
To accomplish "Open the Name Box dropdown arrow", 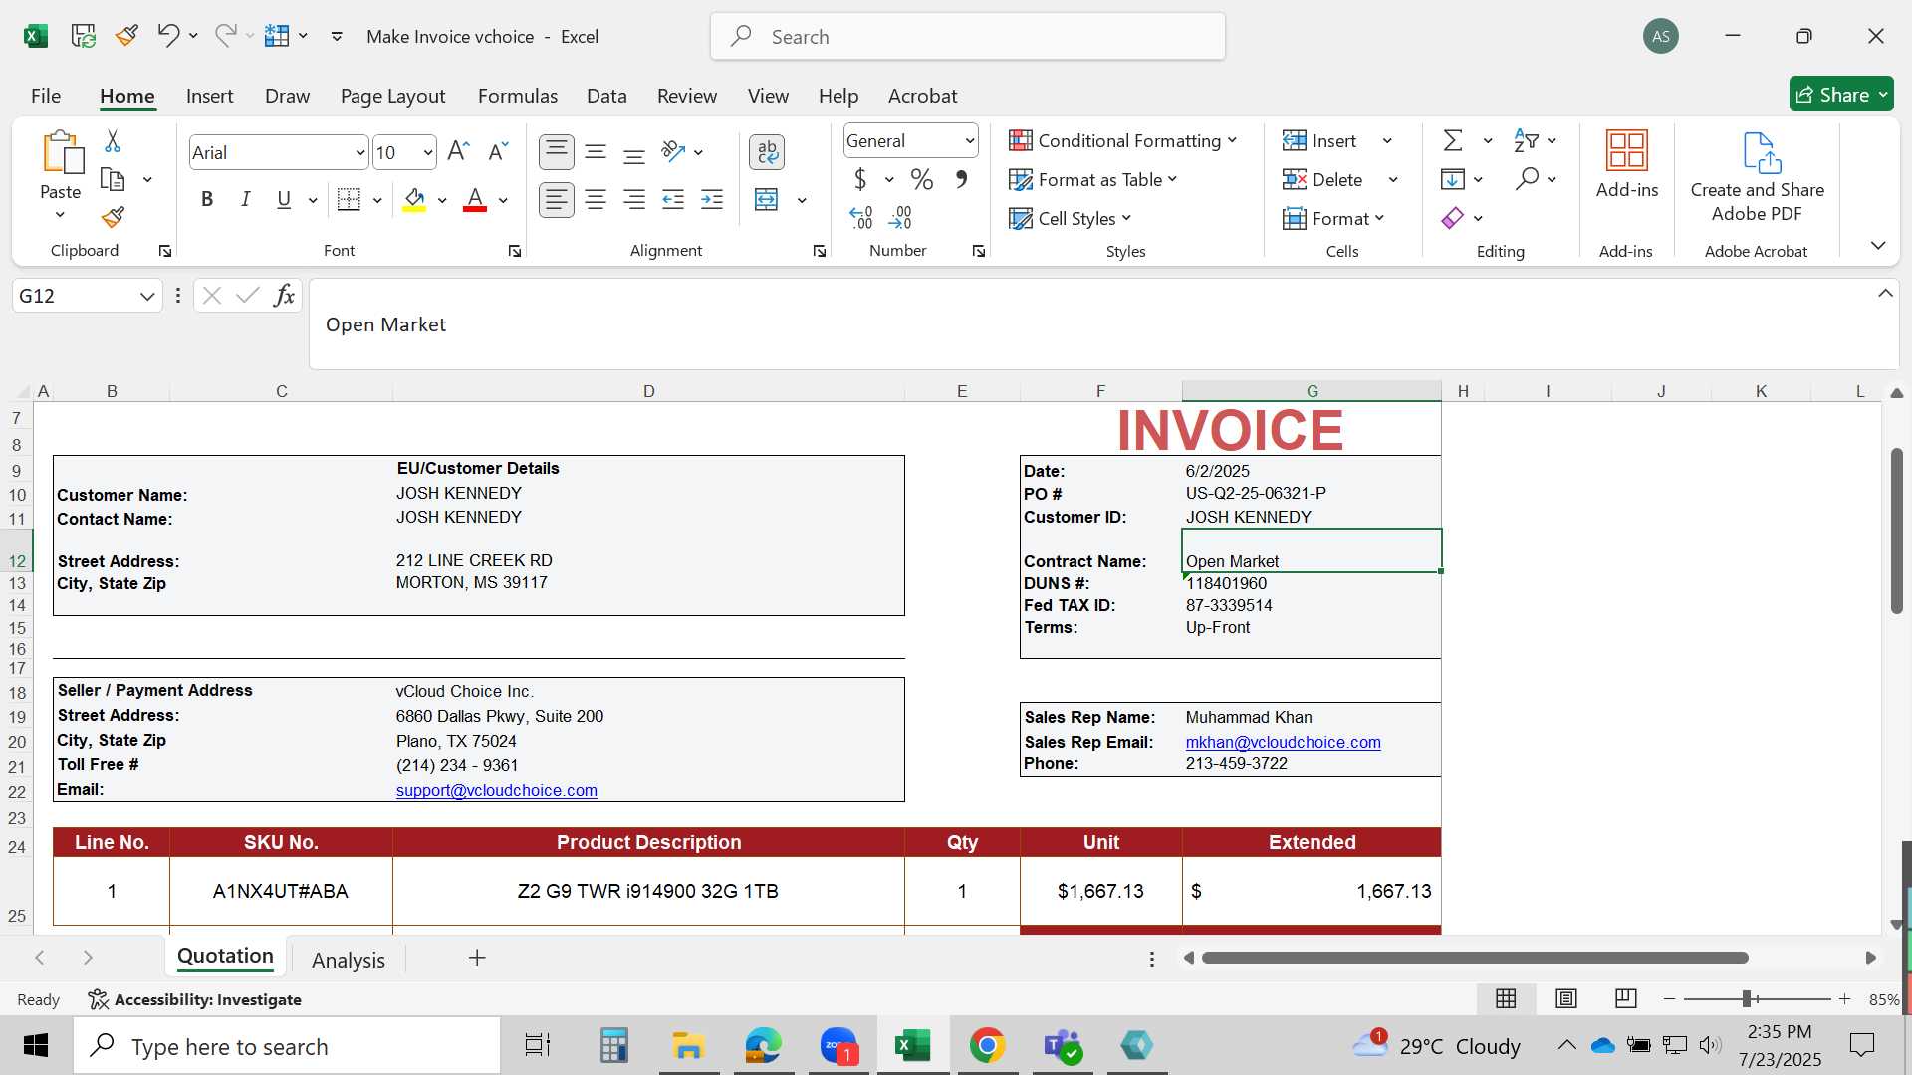I will click(147, 296).
